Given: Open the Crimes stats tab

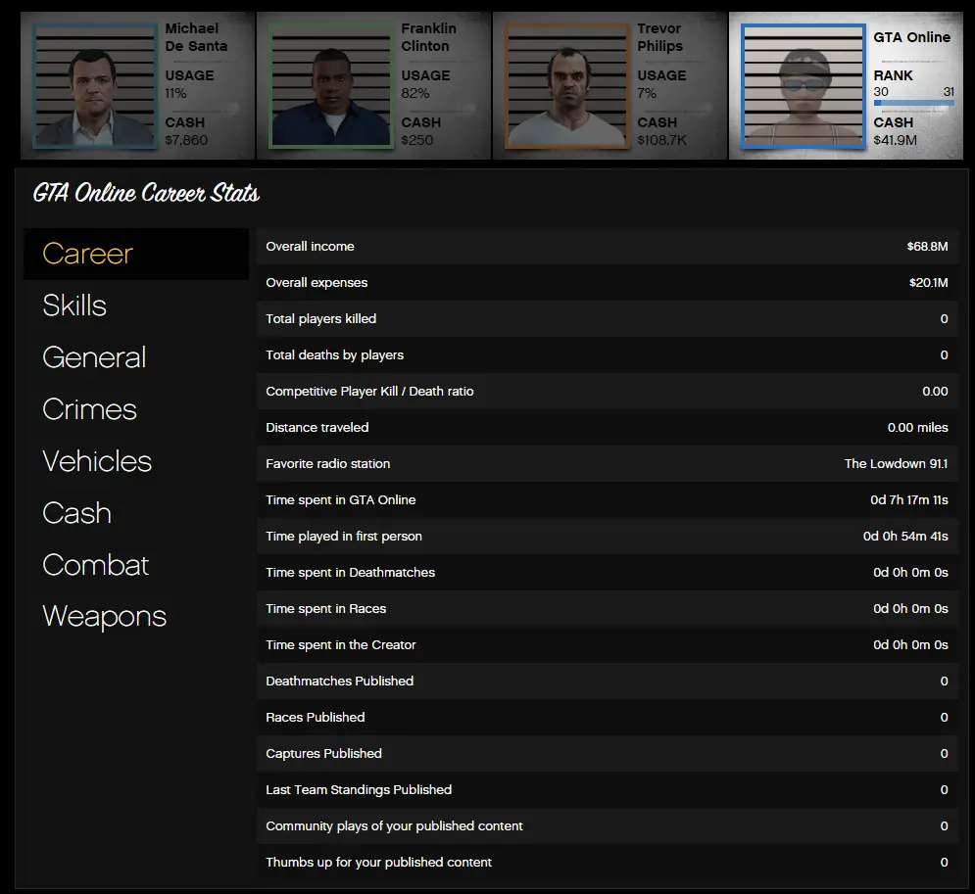Looking at the screenshot, I should tap(136, 408).
